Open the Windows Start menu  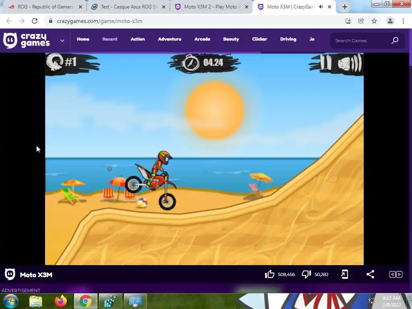[x=10, y=301]
